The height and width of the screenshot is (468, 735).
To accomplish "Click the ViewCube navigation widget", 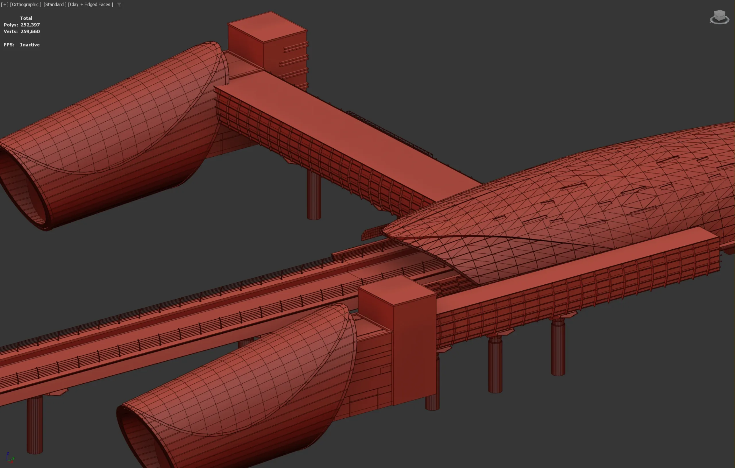I will 720,17.
